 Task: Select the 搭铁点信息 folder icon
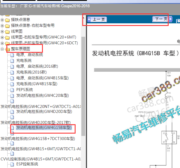(x=7, y=20)
